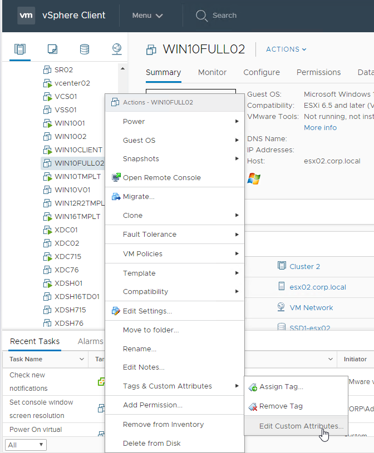Image resolution: width=374 pixels, height=453 pixels.
Task: Open the Networking inventory view icon
Action: click(x=117, y=49)
